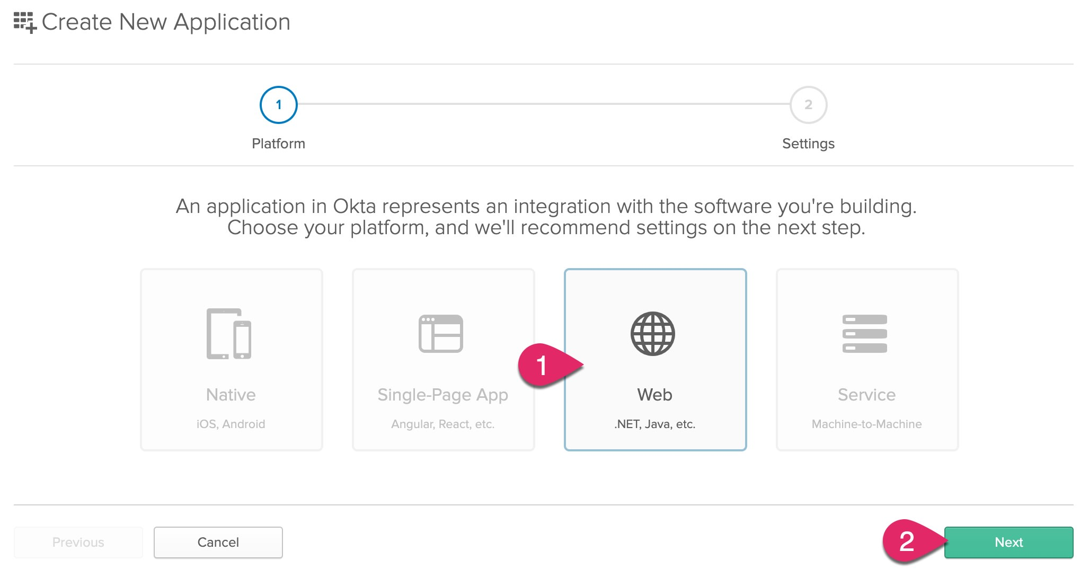Viewport: 1080px width, 569px height.
Task: Click the 'Service' card title
Action: tap(867, 395)
